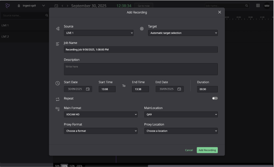
Task: Open the Start Date calendar icon
Action: click(x=88, y=89)
